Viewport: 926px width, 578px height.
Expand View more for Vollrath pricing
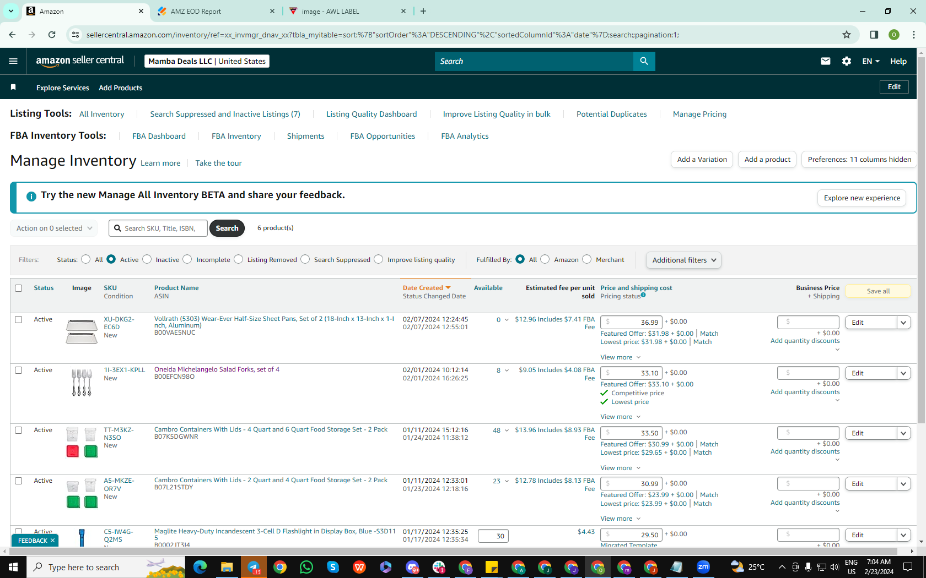coord(621,357)
